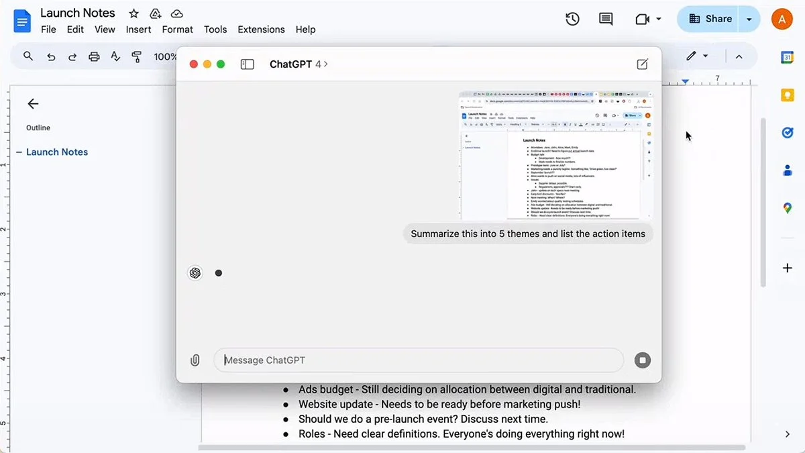Start a new ChatGPT chat
Screen dimensions: 805x453
[x=641, y=63]
